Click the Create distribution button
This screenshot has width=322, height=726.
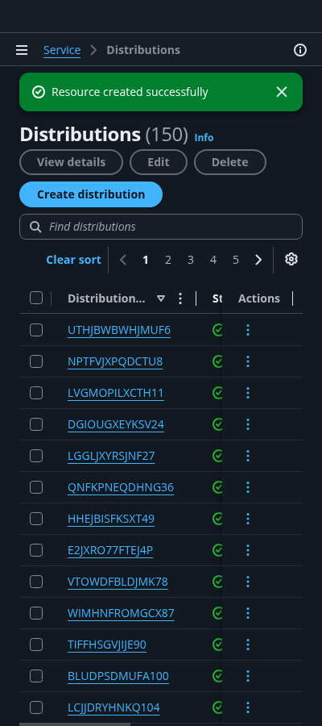coord(91,194)
